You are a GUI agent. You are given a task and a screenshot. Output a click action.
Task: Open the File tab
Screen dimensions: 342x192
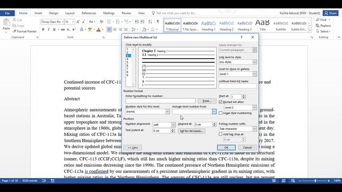tap(7, 13)
